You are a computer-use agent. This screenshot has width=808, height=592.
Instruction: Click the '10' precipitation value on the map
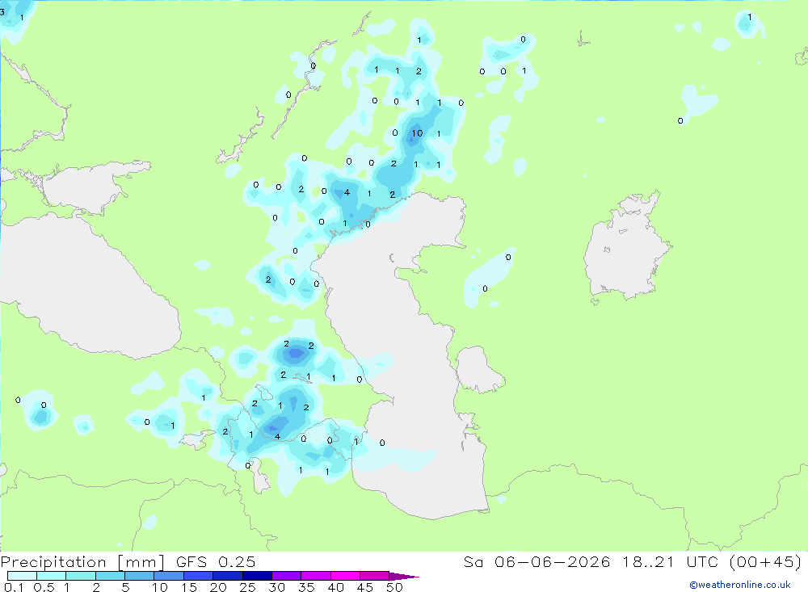coord(417,133)
